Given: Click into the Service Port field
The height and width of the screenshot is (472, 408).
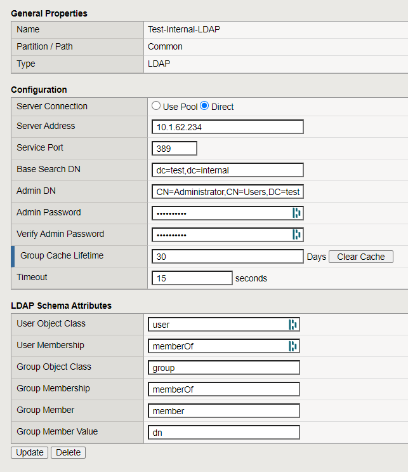Looking at the screenshot, I should [174, 149].
